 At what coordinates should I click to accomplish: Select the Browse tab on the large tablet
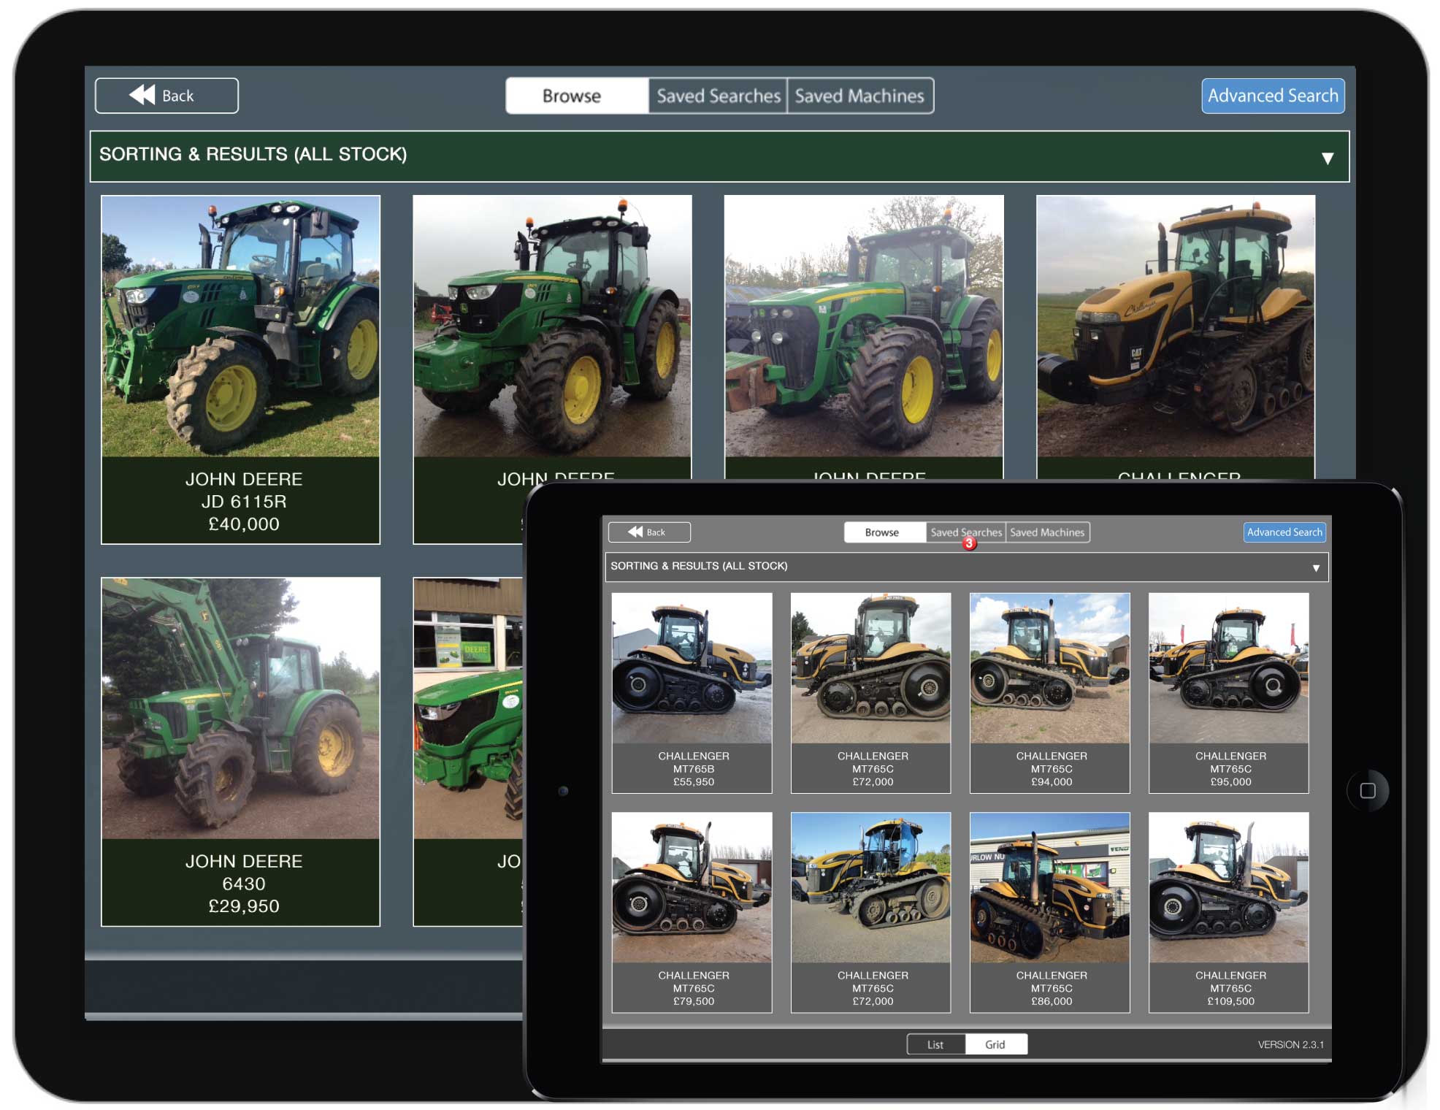(577, 96)
